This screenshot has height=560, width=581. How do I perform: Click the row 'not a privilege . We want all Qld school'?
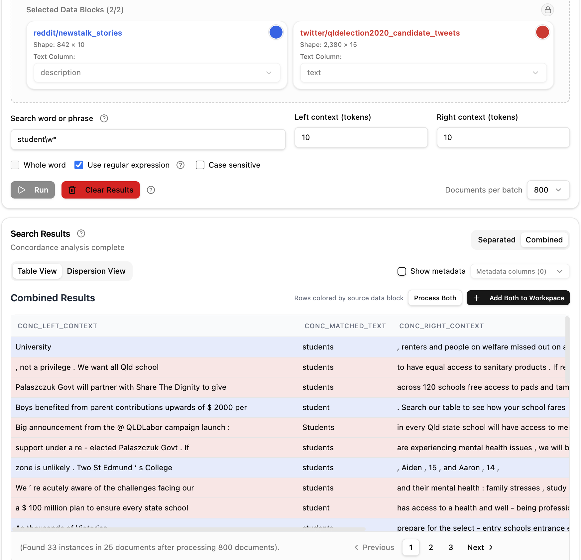pos(290,367)
